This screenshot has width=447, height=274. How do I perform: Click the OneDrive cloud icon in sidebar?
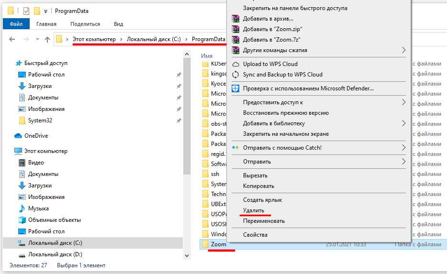pyautogui.click(x=18, y=136)
